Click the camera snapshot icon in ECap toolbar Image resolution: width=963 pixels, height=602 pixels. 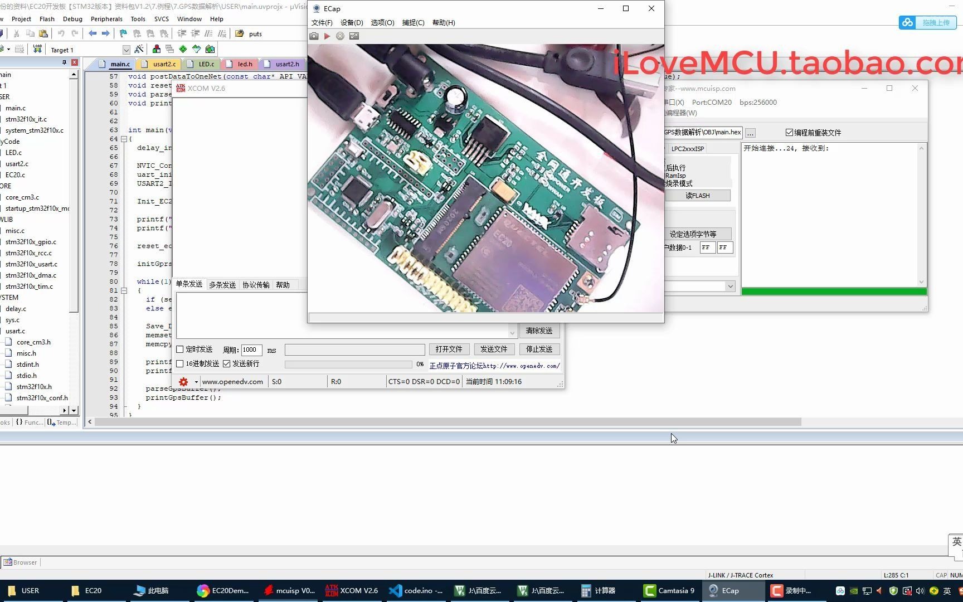(x=313, y=36)
